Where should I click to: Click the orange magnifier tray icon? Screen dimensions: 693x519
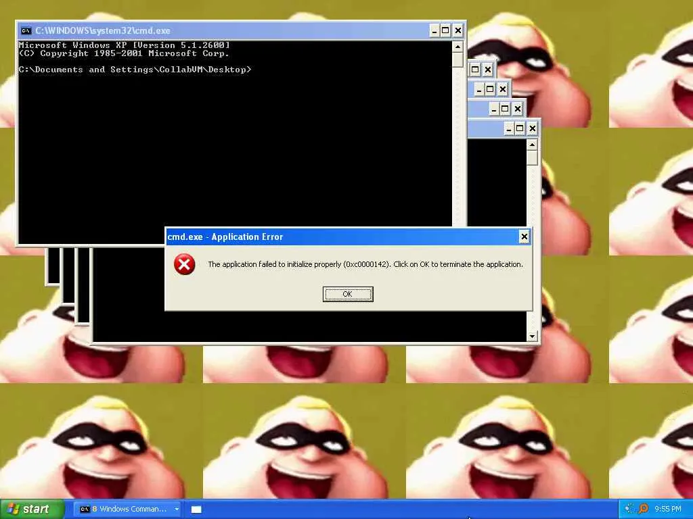click(x=644, y=510)
